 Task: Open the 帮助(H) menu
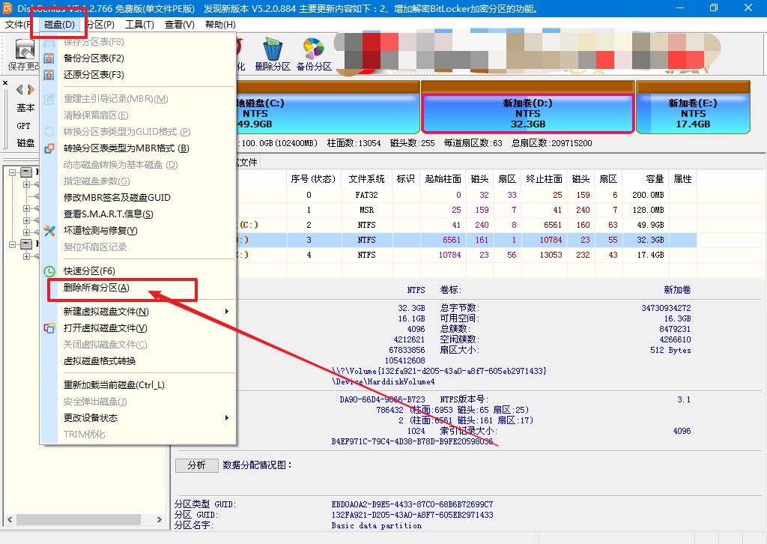[220, 25]
